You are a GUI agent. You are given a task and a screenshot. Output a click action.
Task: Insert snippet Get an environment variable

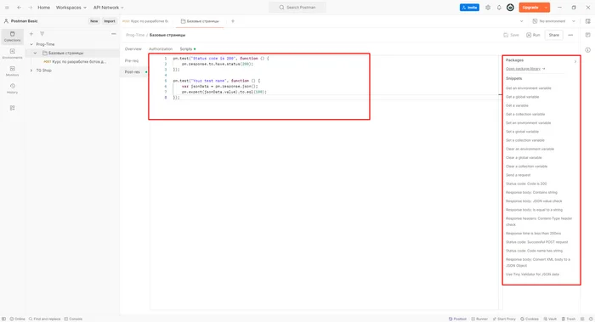528,88
